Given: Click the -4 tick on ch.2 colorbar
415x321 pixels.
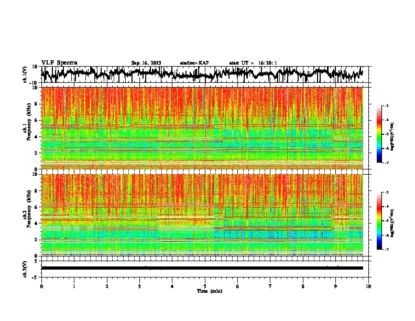Looking at the screenshot, I should point(387,207).
